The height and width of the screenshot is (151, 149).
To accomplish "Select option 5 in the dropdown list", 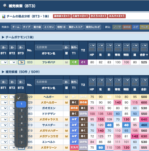I will tap(21, 130).
